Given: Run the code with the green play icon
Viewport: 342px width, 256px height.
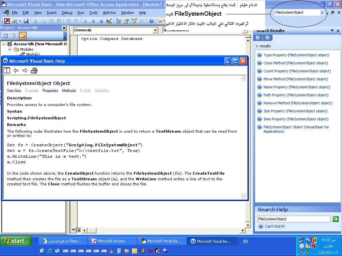Looking at the screenshot, I should pos(85,21).
